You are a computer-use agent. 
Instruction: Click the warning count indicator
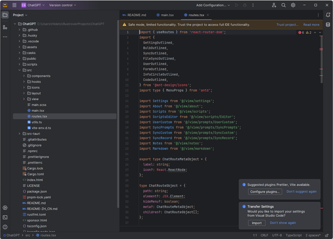(x=308, y=33)
